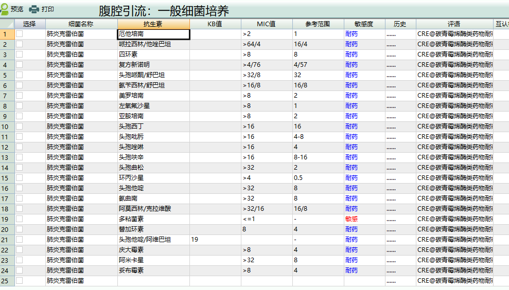Click the 厄他培南 antibiotic input cell

153,34
